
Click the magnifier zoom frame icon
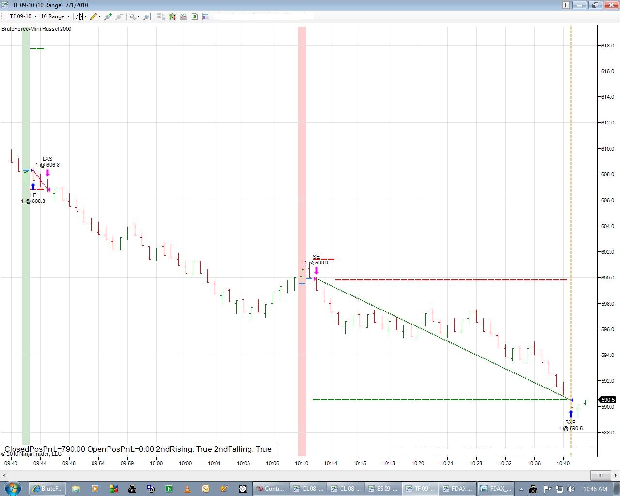coord(147,16)
